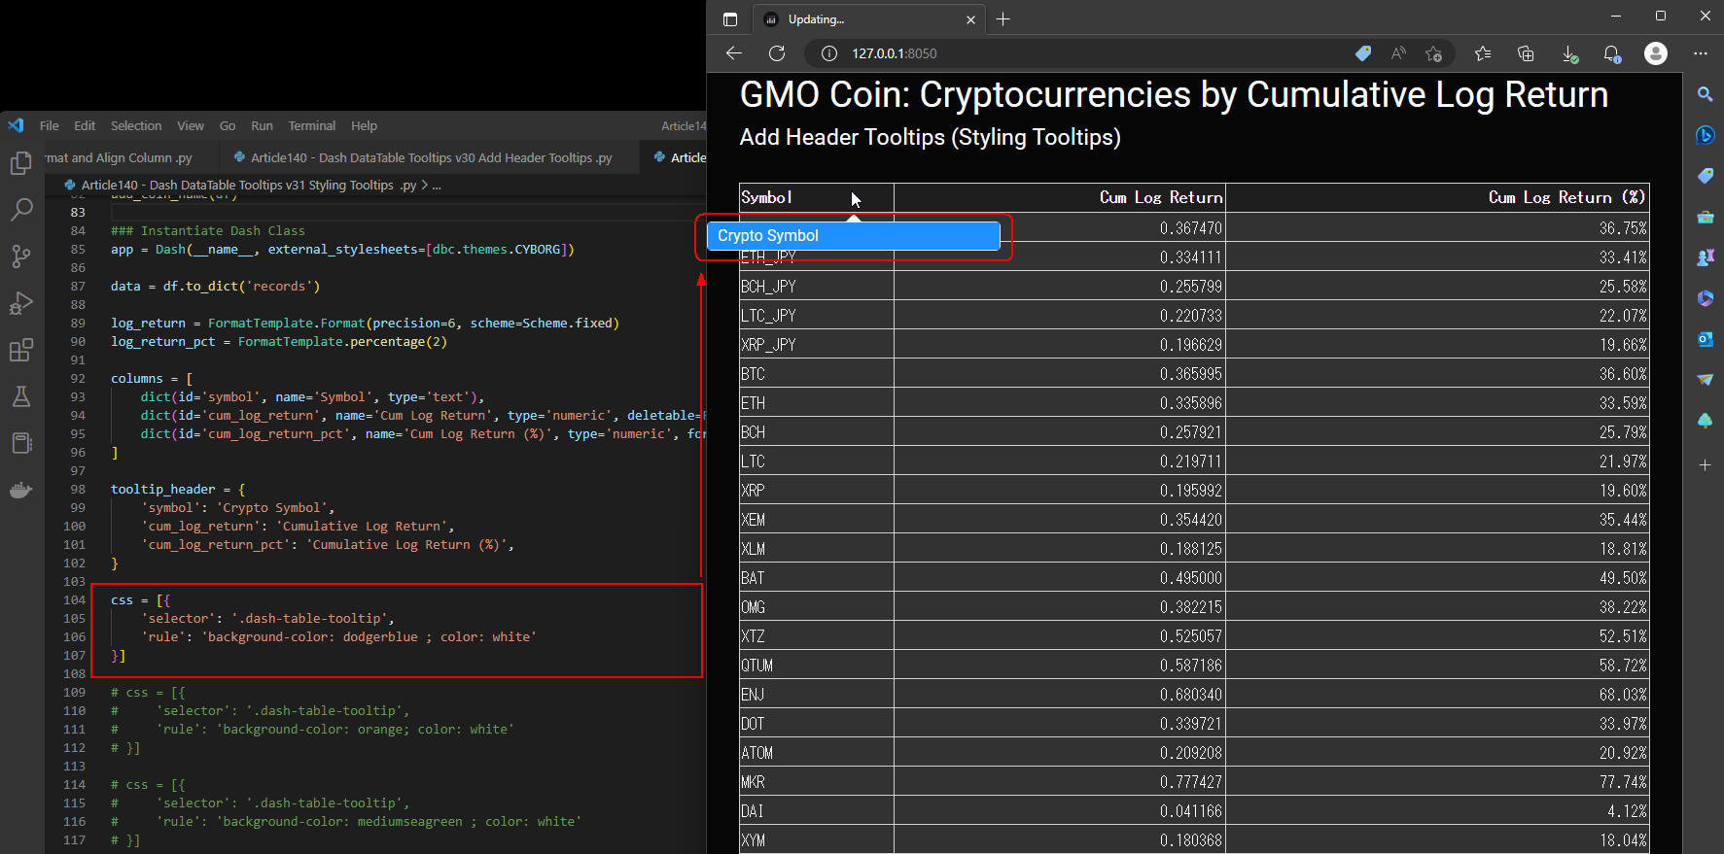
Task: Click browser back arrow
Action: tap(734, 53)
